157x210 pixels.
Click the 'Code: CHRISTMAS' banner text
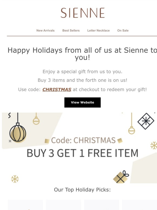click(x=83, y=140)
